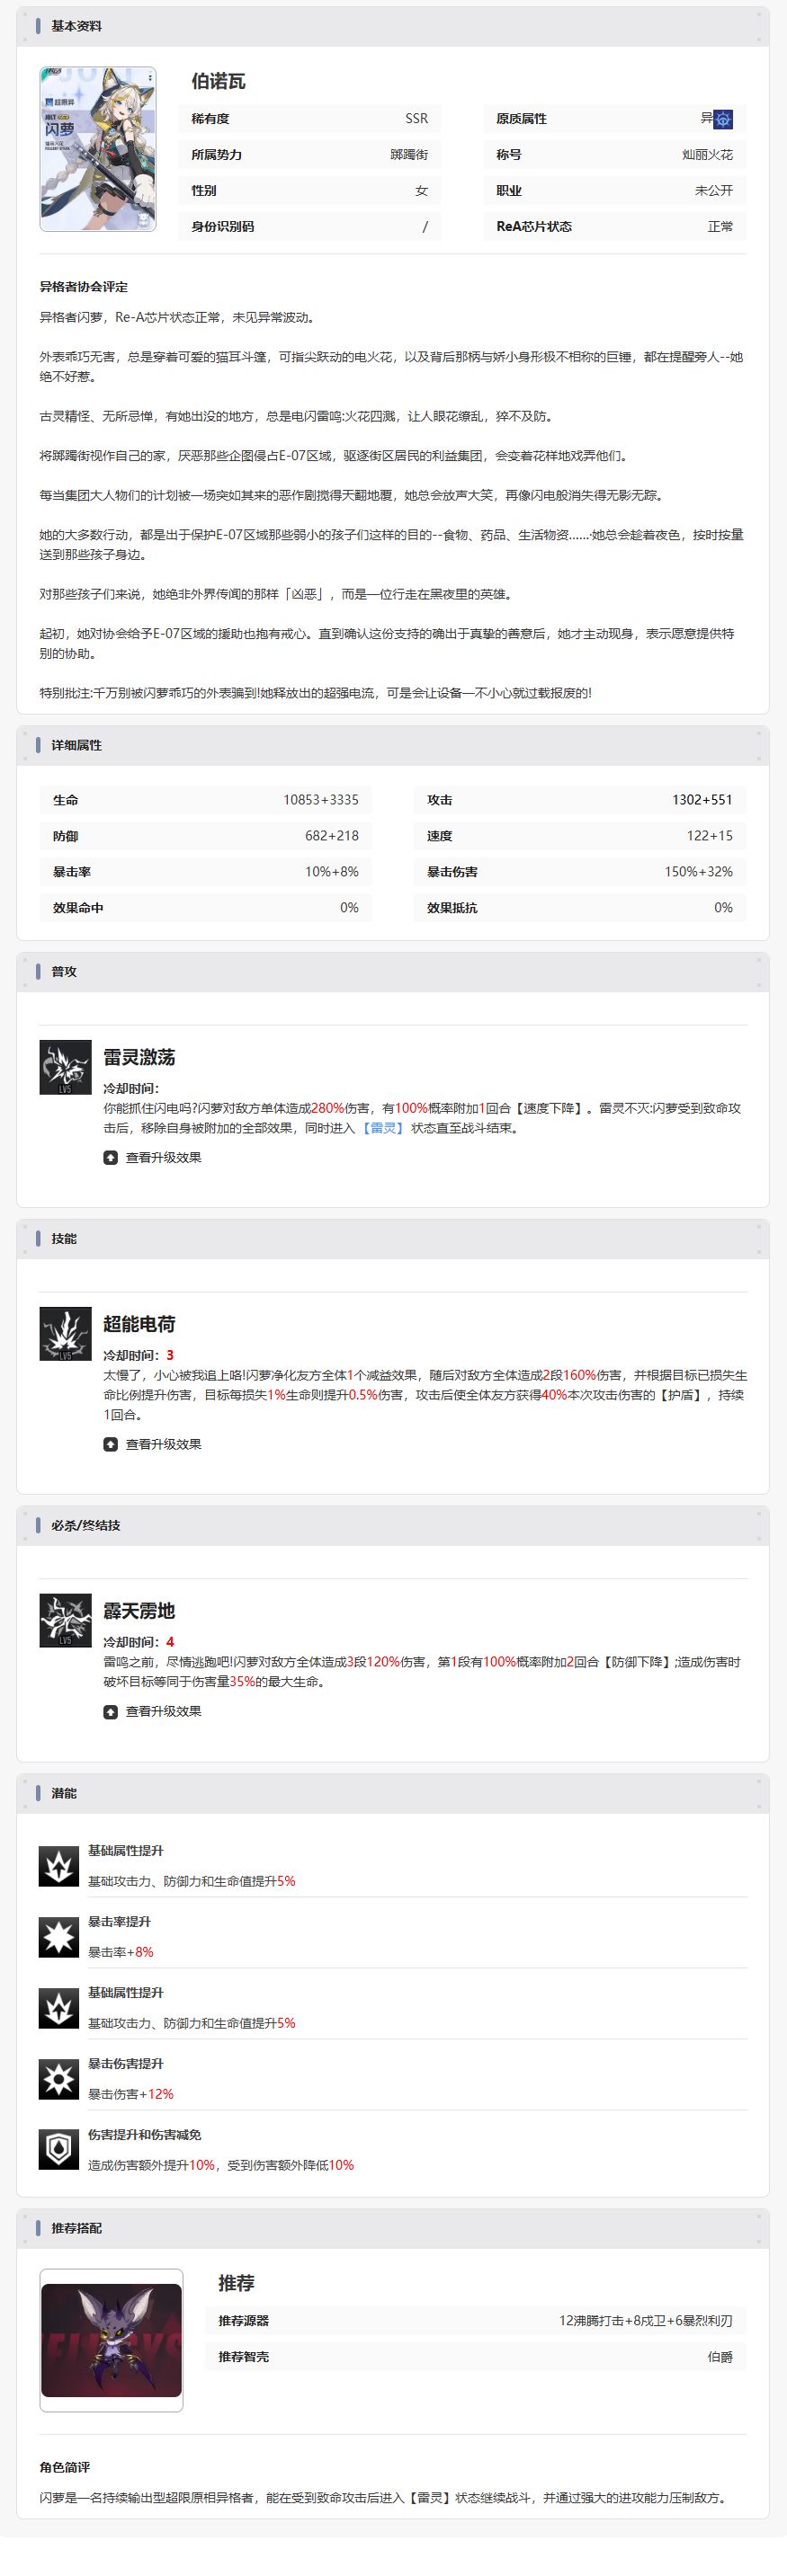Screen dimensions: 787x2576
Task: Expand 查看升级效果 under 超能电荷
Action: click(x=152, y=1444)
